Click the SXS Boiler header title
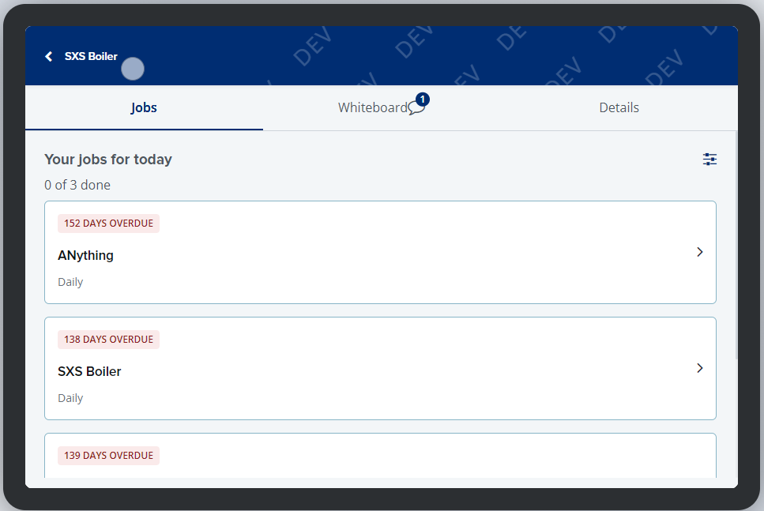 pyautogui.click(x=91, y=57)
